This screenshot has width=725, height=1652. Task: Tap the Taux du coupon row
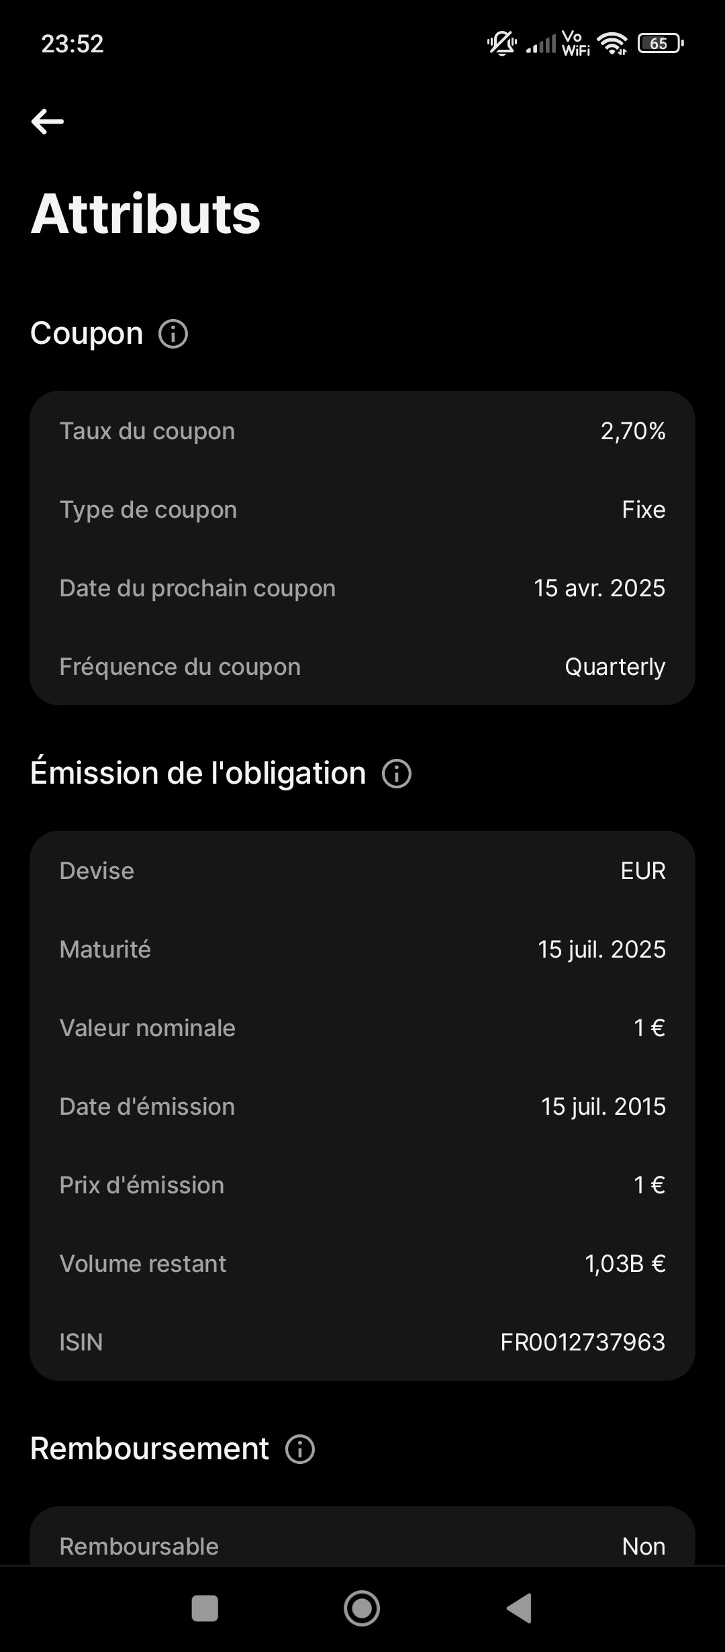click(362, 431)
